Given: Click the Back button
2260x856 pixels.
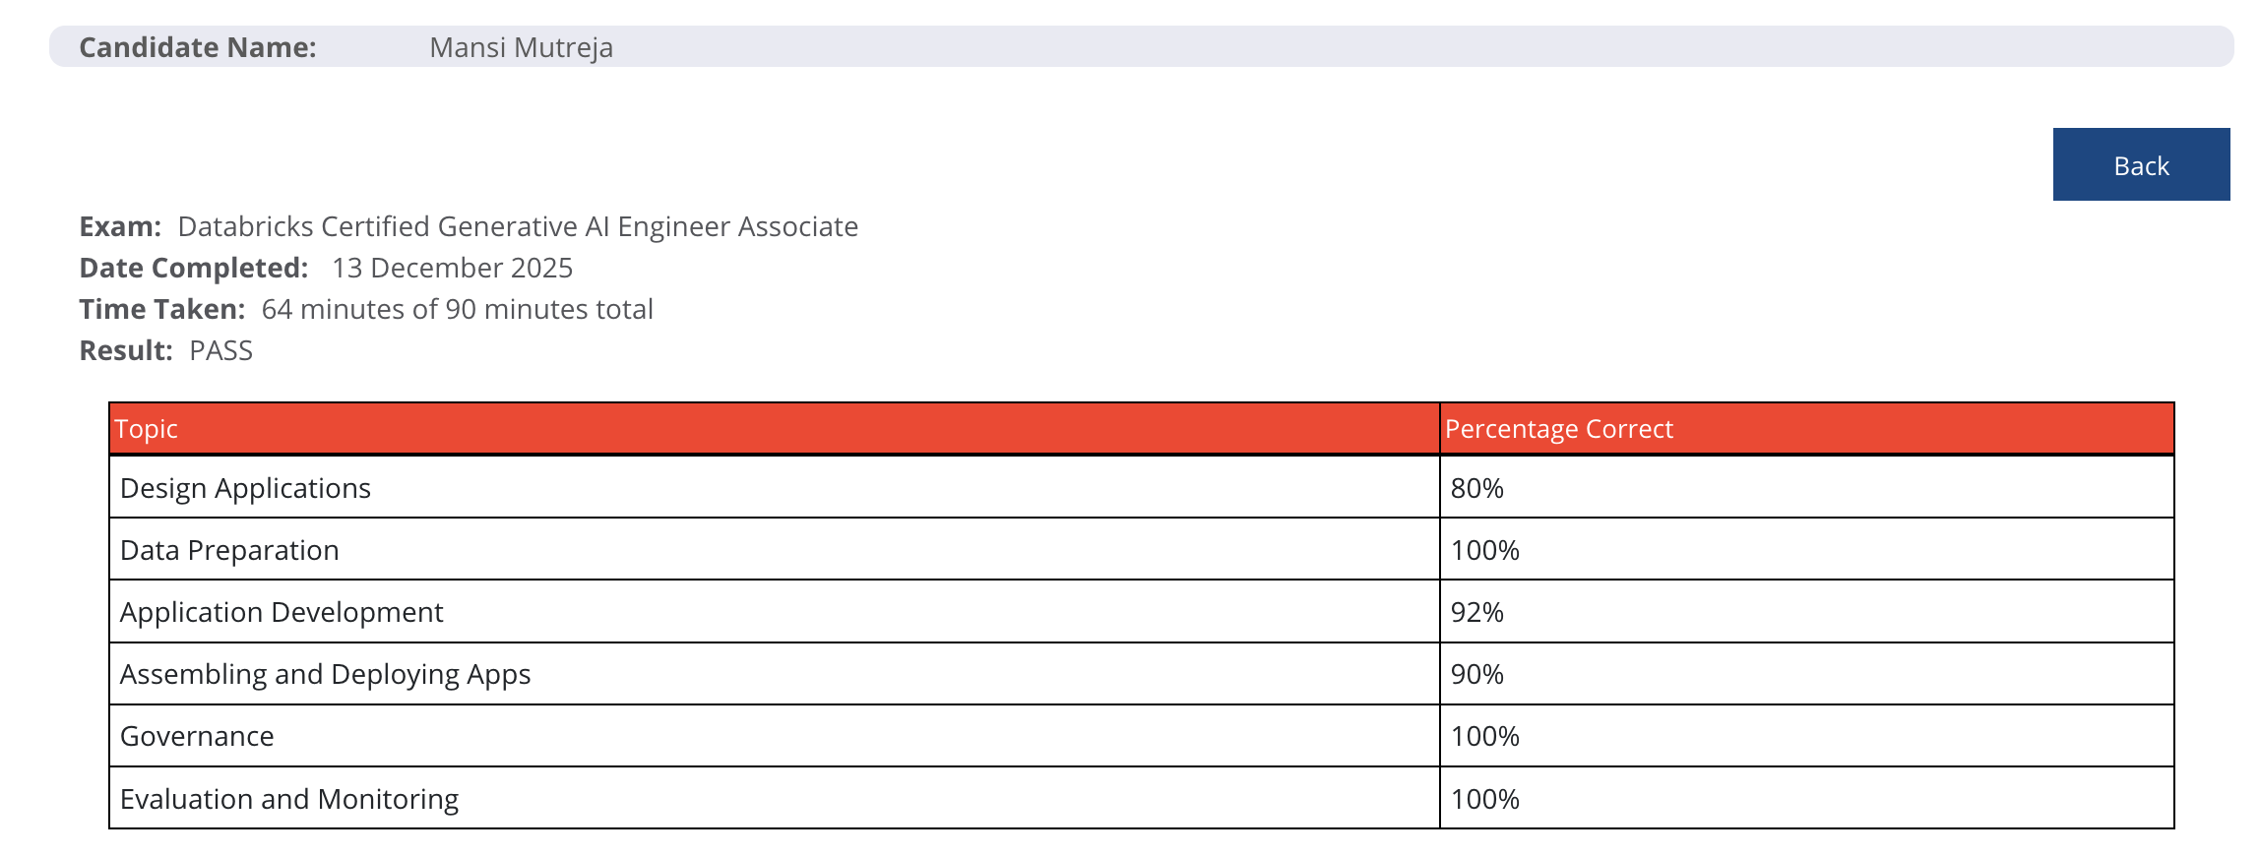Looking at the screenshot, I should [x=2140, y=165].
